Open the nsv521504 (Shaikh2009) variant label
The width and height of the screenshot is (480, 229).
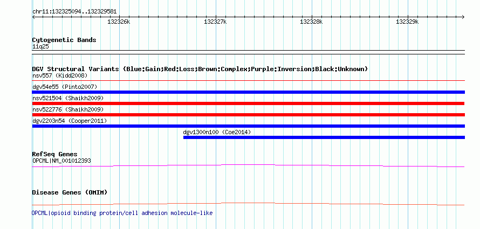(x=68, y=98)
